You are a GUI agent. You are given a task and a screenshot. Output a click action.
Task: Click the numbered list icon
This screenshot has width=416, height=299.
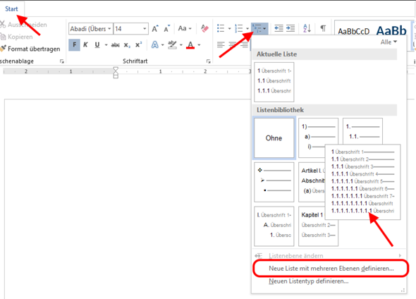(239, 28)
